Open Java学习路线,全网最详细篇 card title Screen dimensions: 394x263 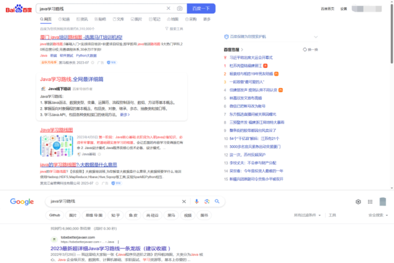[72, 80]
